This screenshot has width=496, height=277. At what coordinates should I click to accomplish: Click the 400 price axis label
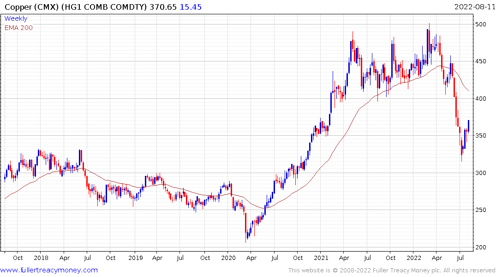480,98
